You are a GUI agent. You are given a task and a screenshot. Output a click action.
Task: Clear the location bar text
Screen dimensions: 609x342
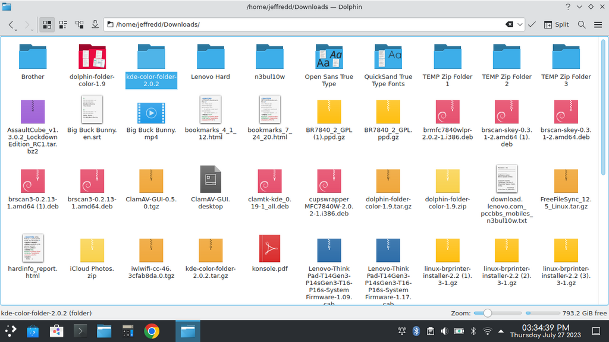point(509,24)
